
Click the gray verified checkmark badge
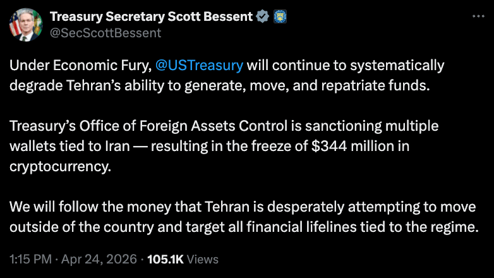[262, 16]
